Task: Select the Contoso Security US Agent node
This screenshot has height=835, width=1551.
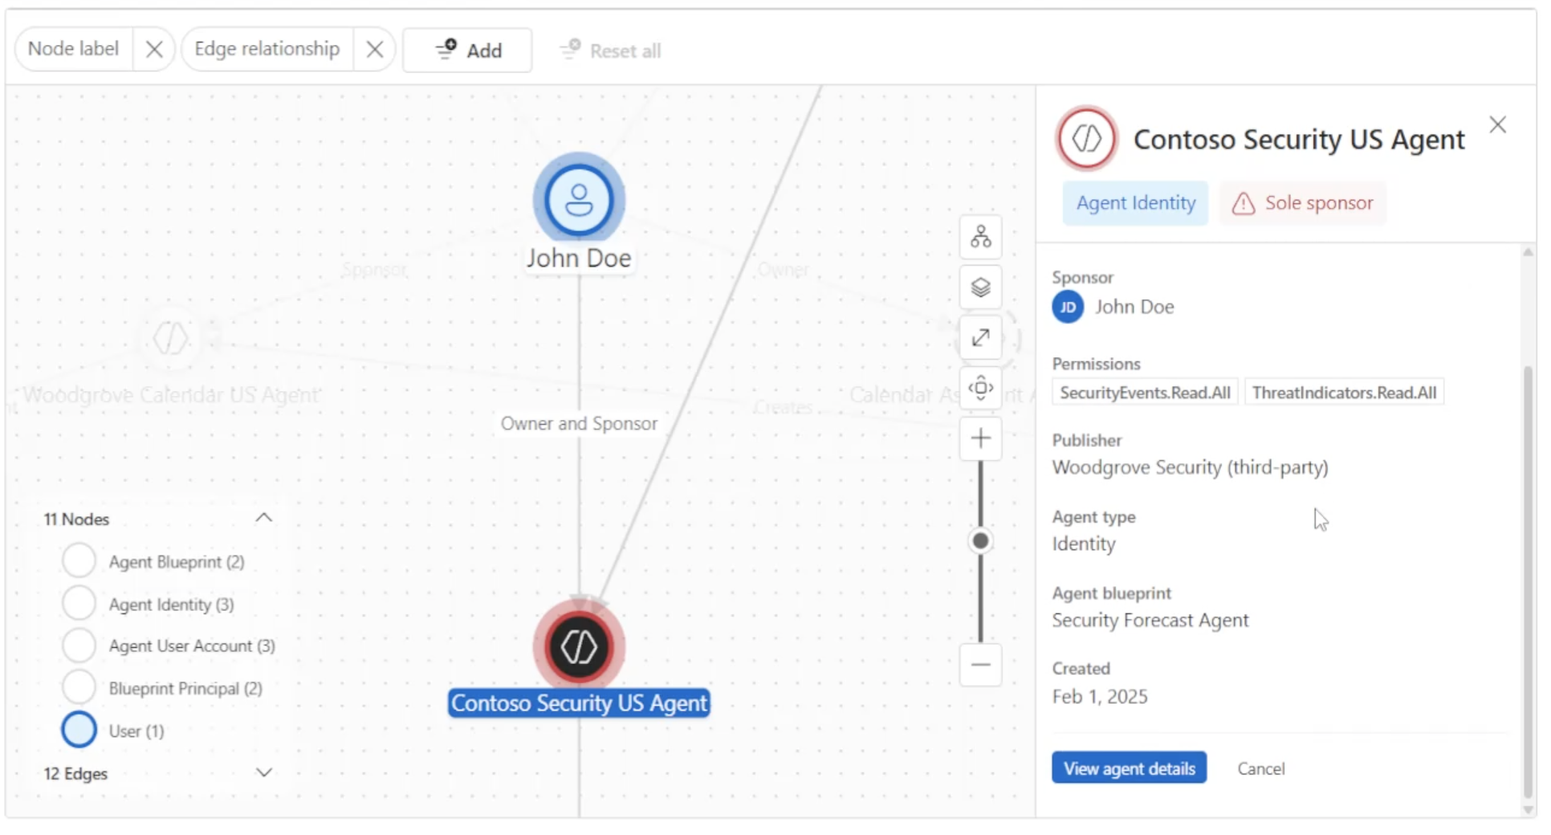Action: click(x=579, y=646)
